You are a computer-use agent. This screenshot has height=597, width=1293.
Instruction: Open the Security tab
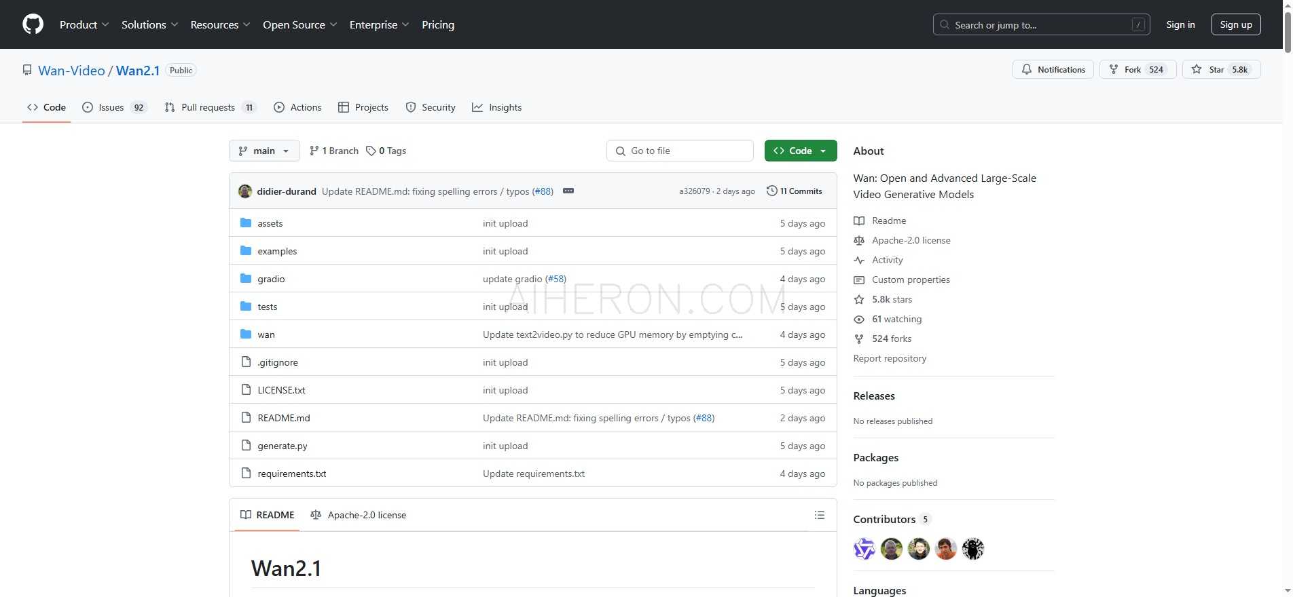point(431,107)
